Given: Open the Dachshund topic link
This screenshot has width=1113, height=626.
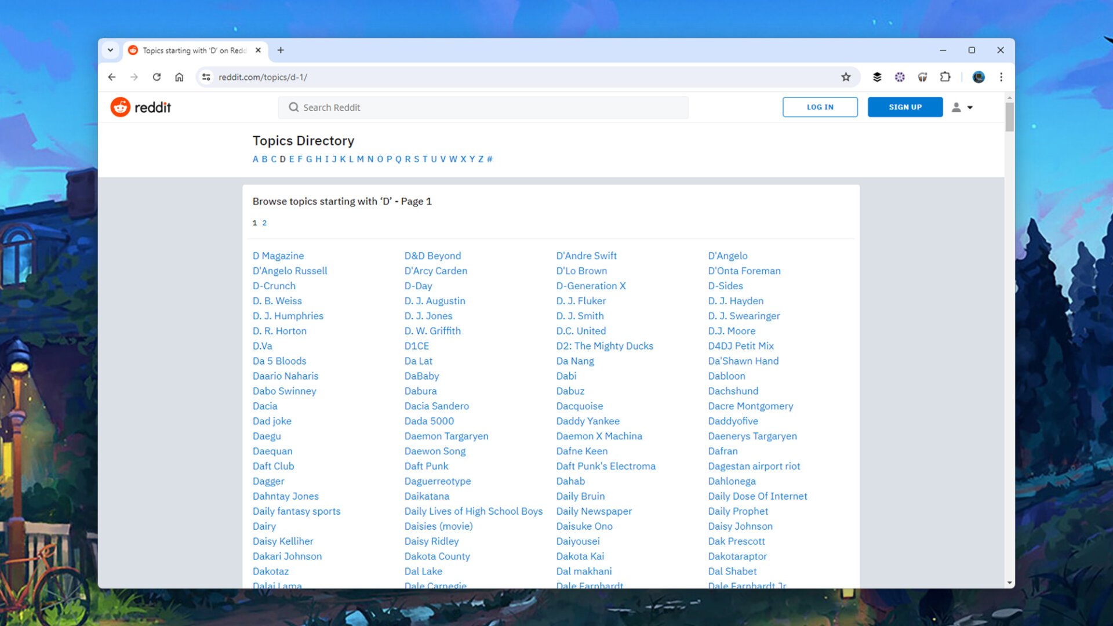Looking at the screenshot, I should click(x=733, y=391).
